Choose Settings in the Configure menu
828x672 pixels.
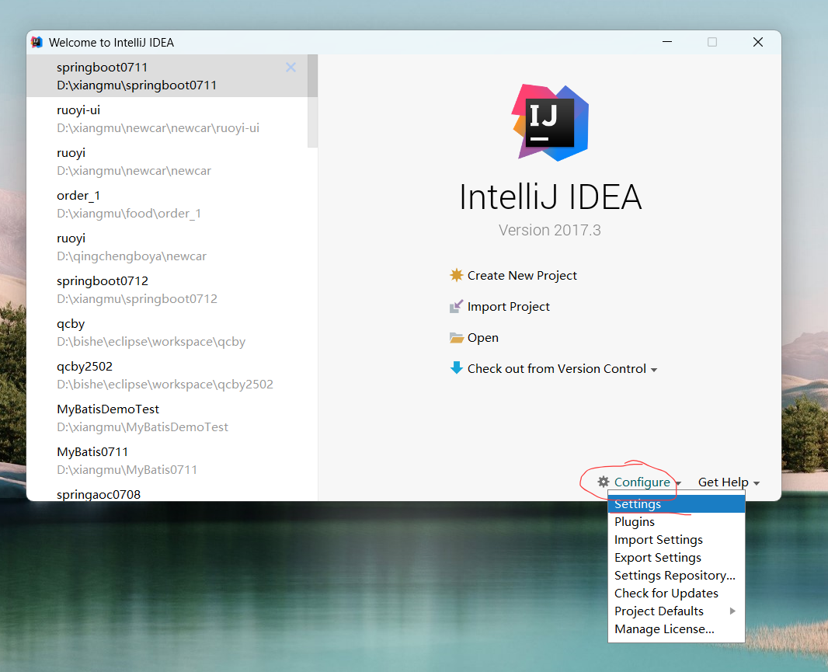[677, 504]
